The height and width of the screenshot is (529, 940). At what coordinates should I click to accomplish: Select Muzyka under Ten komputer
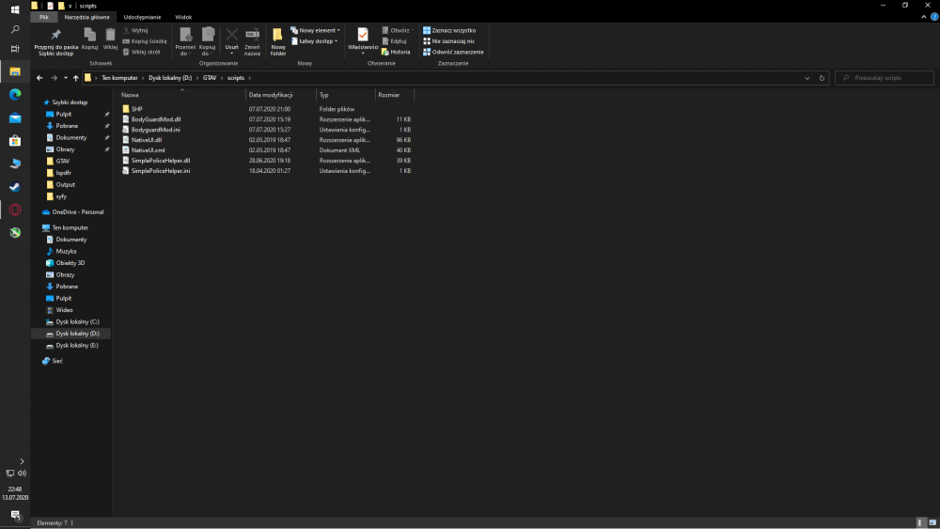pyautogui.click(x=66, y=251)
